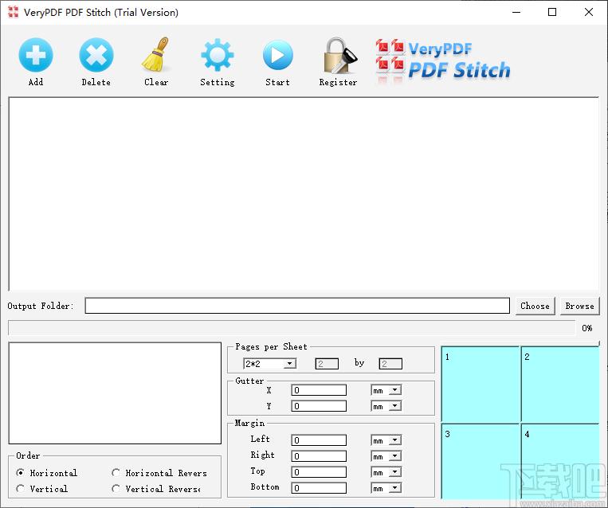Click the number field after 'by'
Screen dimensions: 608x508
coord(390,363)
